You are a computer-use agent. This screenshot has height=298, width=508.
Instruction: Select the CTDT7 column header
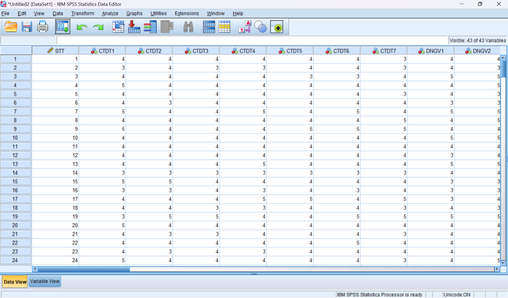[x=384, y=51]
